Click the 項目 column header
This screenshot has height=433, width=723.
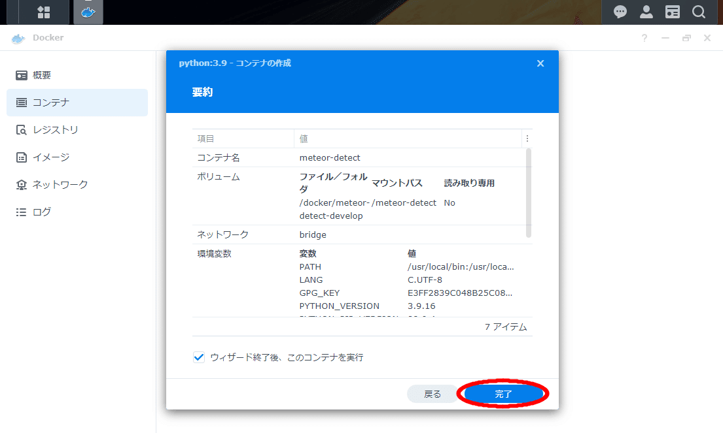(243, 138)
